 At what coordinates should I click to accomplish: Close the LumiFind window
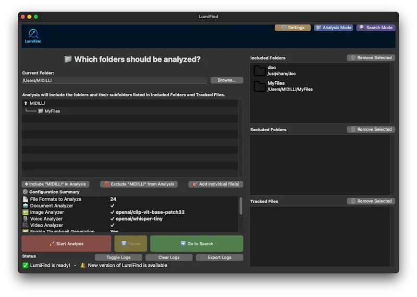pyautogui.click(x=23, y=17)
